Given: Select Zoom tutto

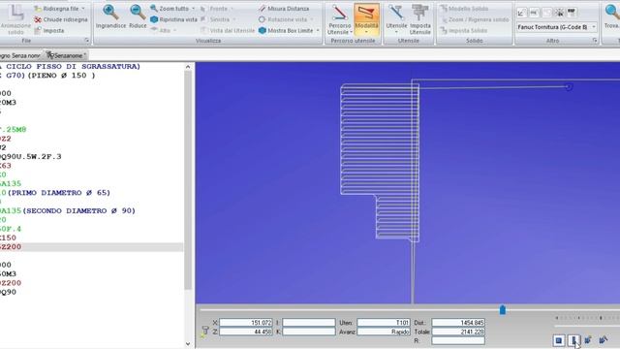Looking at the screenshot, I should (x=170, y=9).
